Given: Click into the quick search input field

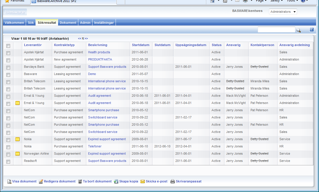Looking at the screenshot, I should coord(276,30).
